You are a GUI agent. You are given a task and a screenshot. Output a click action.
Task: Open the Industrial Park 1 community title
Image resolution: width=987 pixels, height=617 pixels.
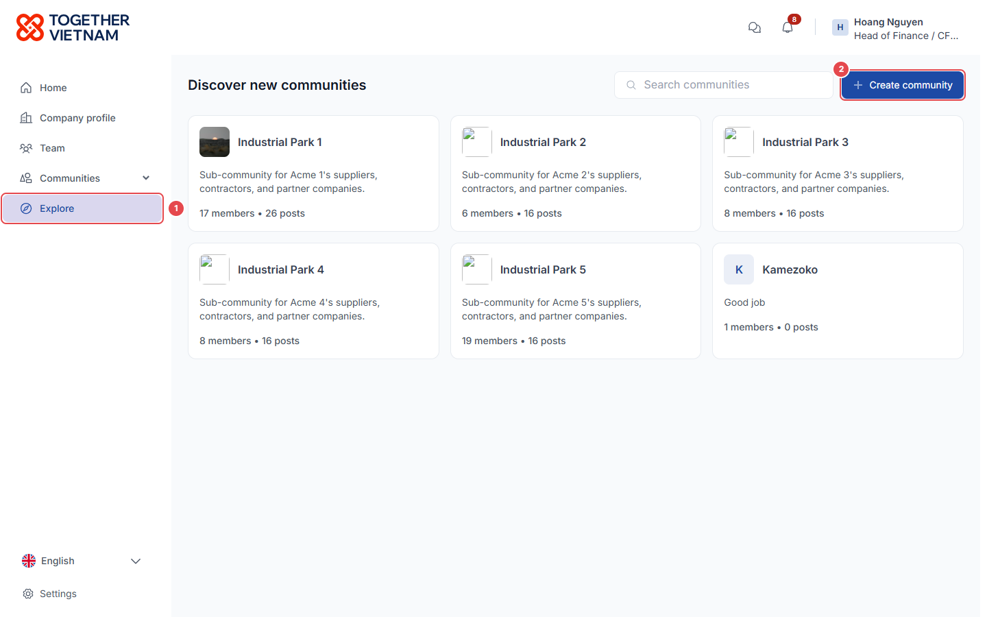point(280,142)
